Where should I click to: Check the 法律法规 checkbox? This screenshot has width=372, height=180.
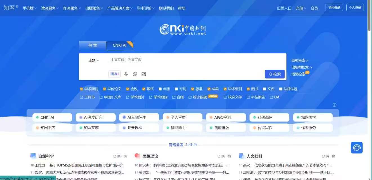coord(281,89)
